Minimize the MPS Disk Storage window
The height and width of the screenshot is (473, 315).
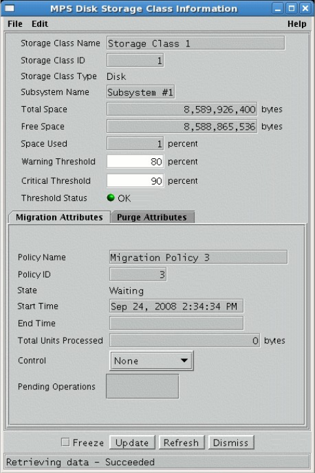click(x=278, y=9)
